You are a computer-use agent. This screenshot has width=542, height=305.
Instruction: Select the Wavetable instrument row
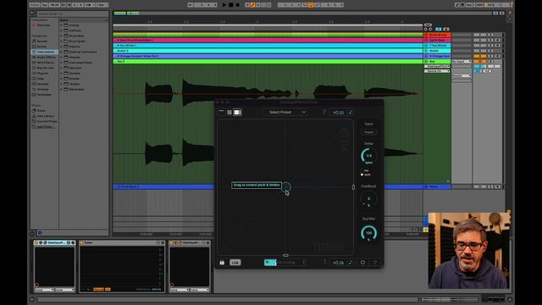point(84,89)
